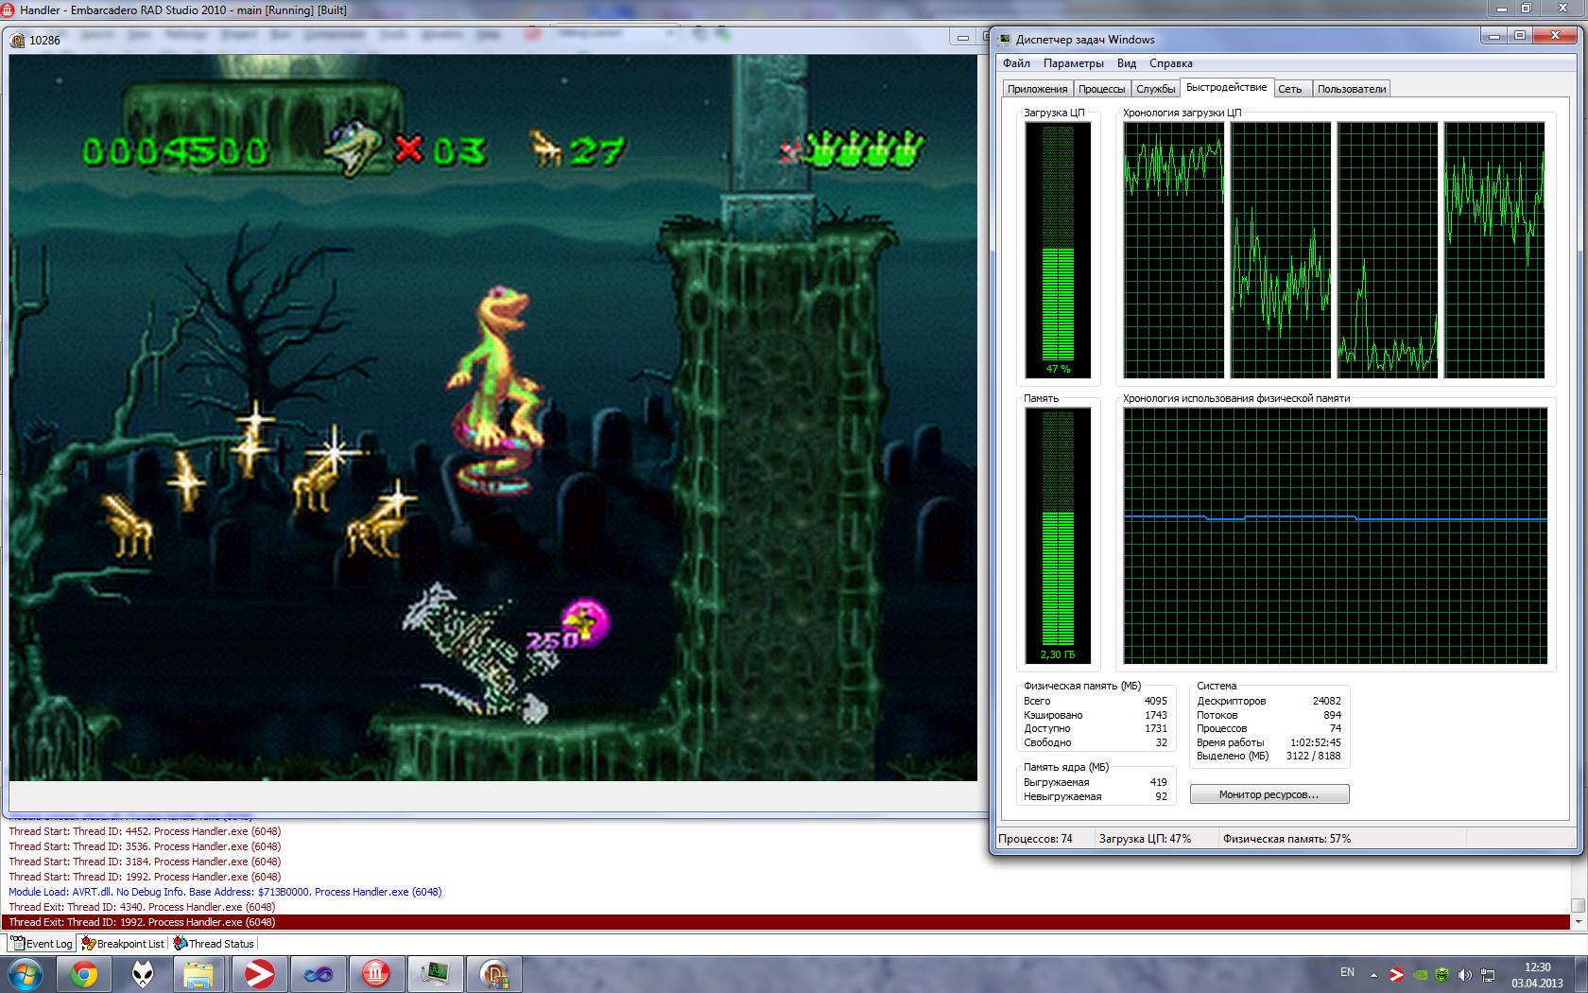
Task: Click the NVIDIA tray icon
Action: [1420, 974]
